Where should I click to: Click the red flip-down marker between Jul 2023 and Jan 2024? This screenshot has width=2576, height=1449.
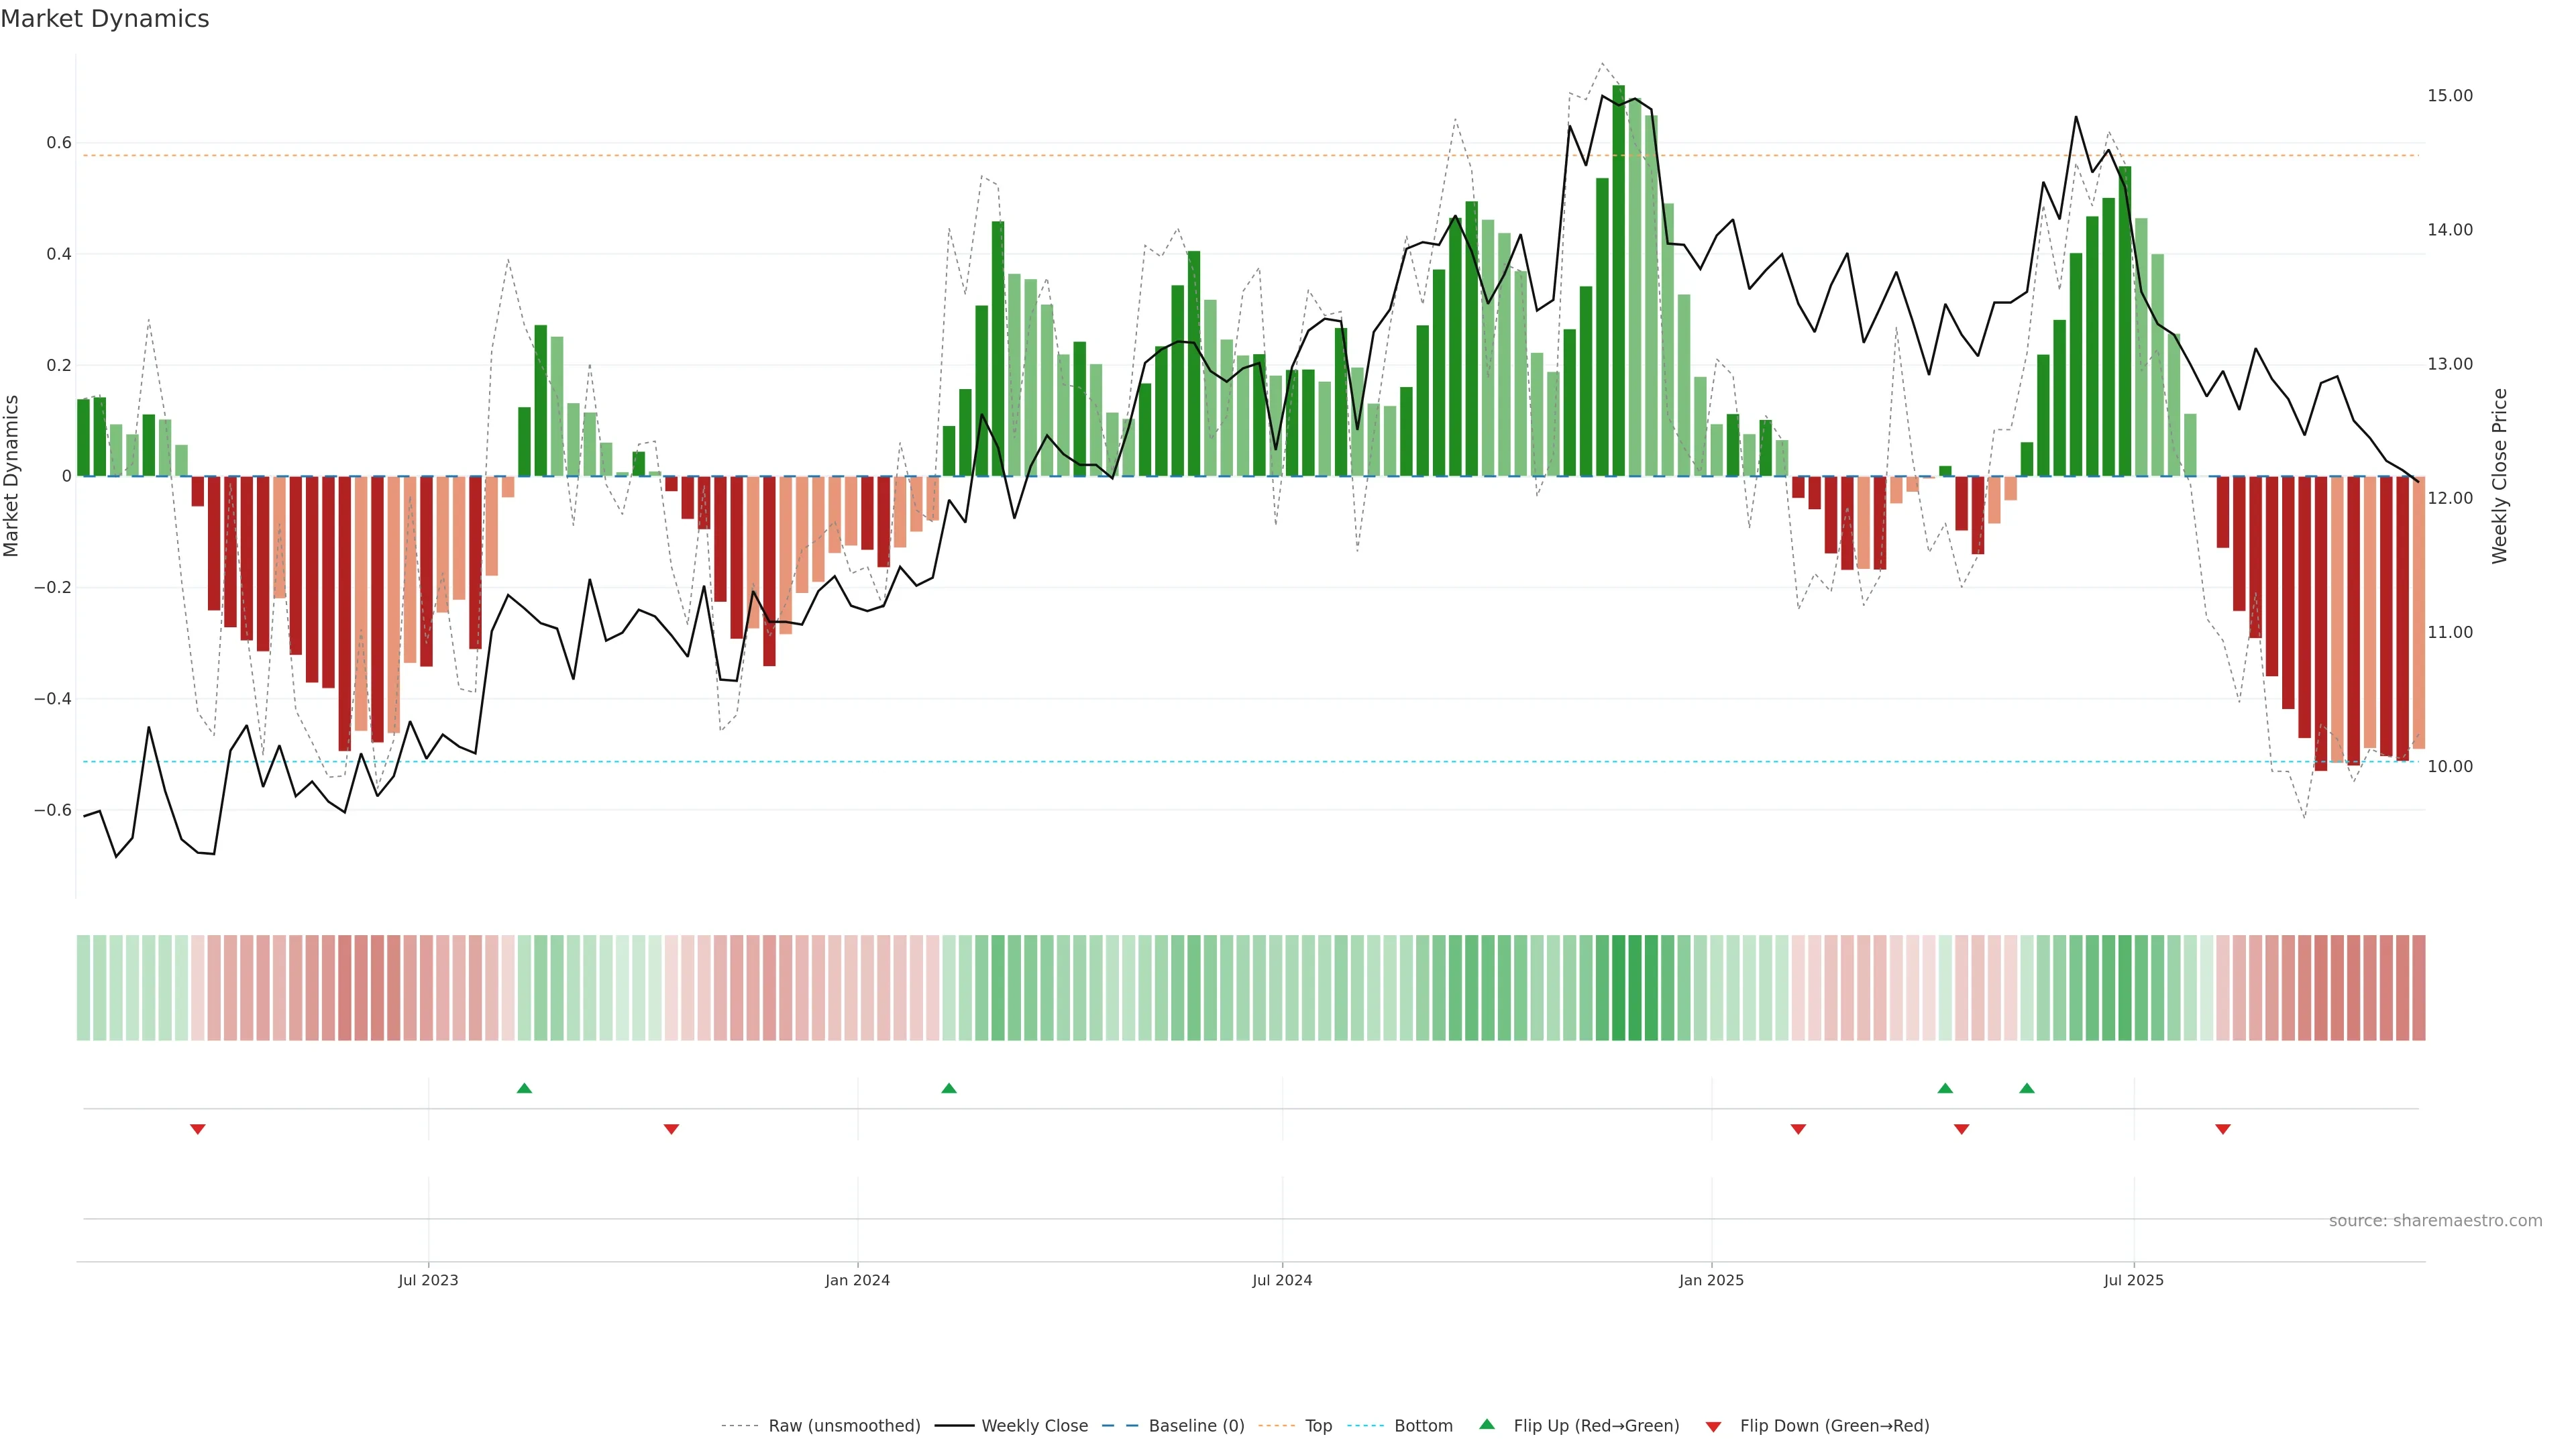click(x=671, y=1129)
